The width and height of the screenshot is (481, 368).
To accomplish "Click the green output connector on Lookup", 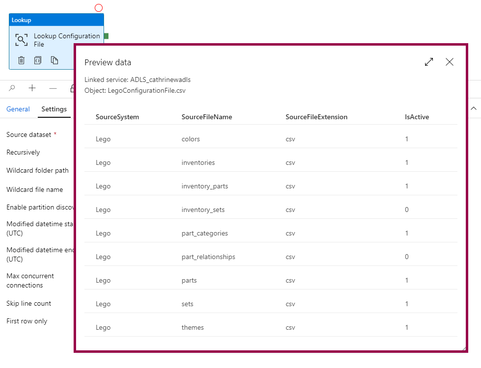I will click(106, 36).
